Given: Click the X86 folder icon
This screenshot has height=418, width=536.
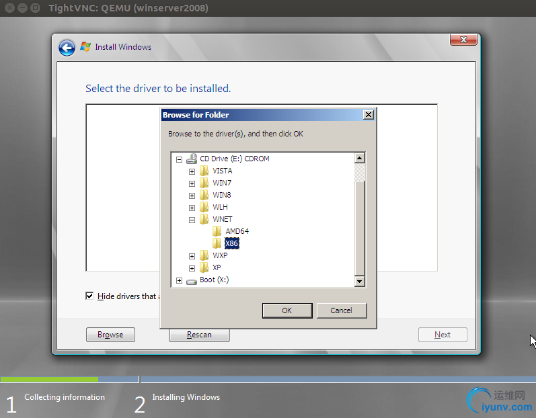Looking at the screenshot, I should tap(217, 243).
